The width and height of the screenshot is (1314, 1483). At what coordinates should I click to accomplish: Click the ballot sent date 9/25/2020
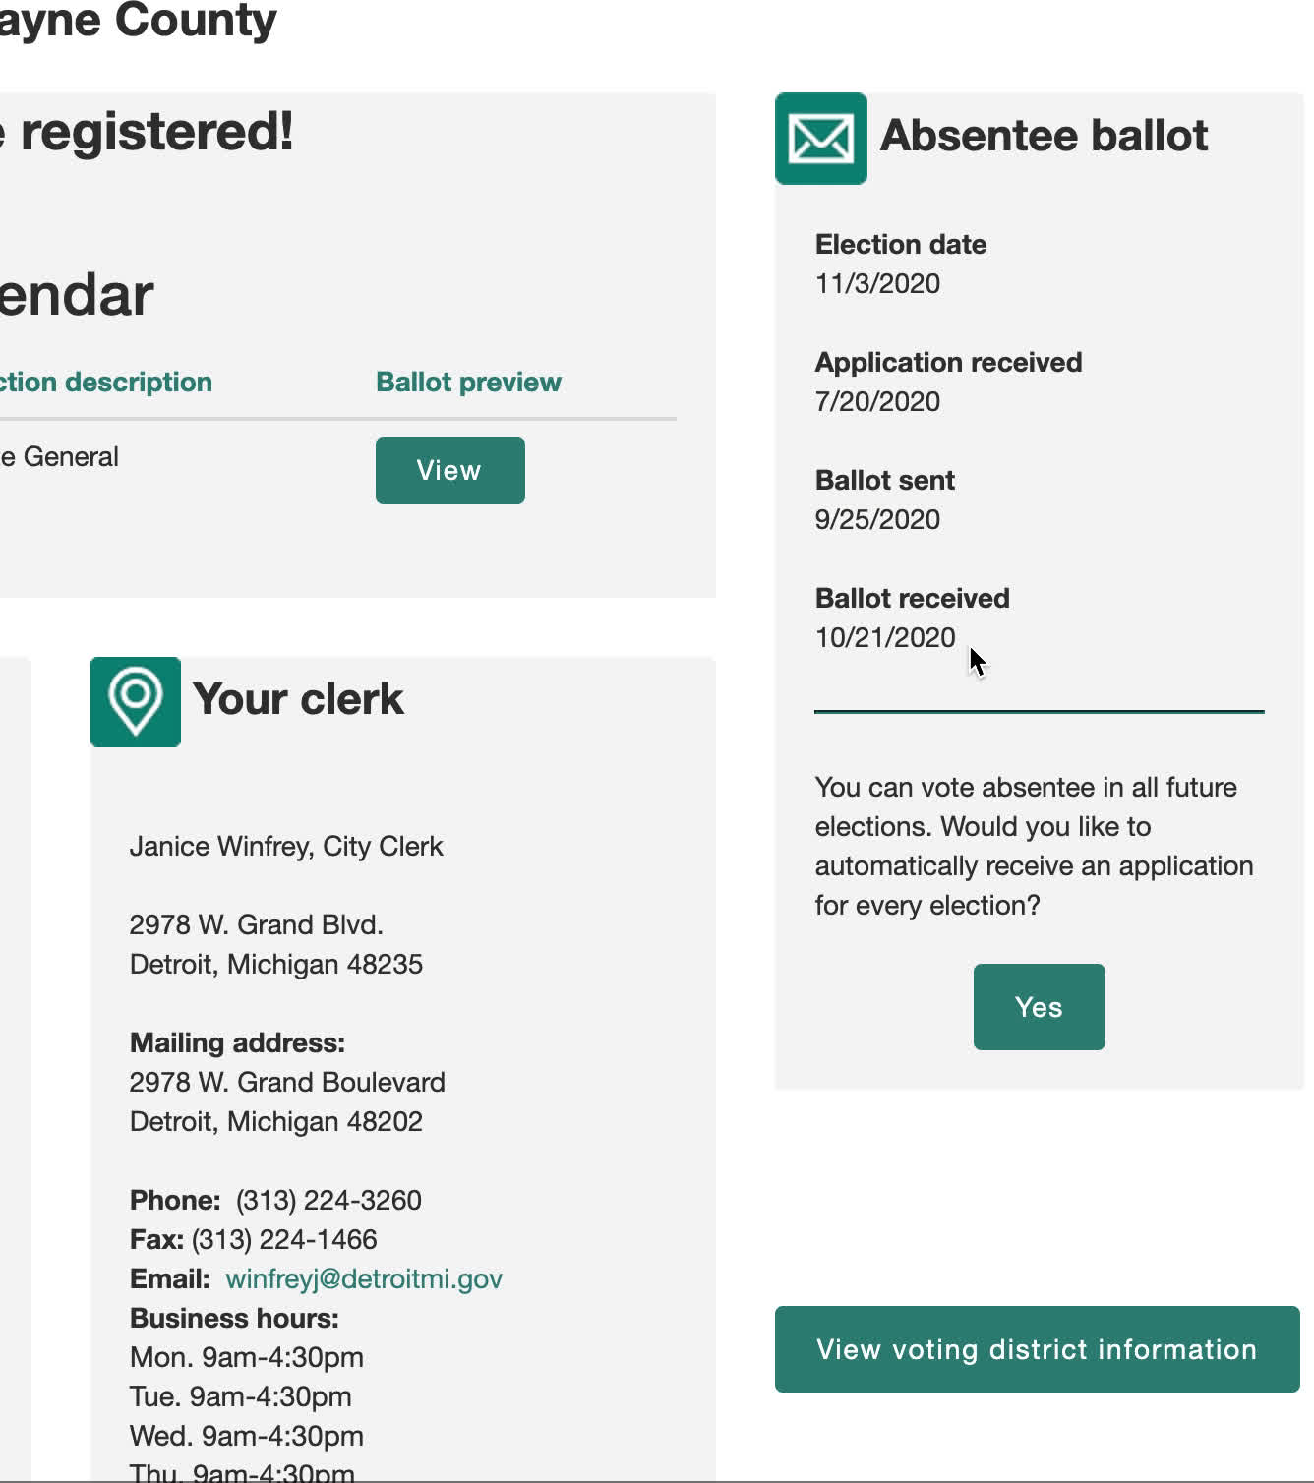coord(877,519)
